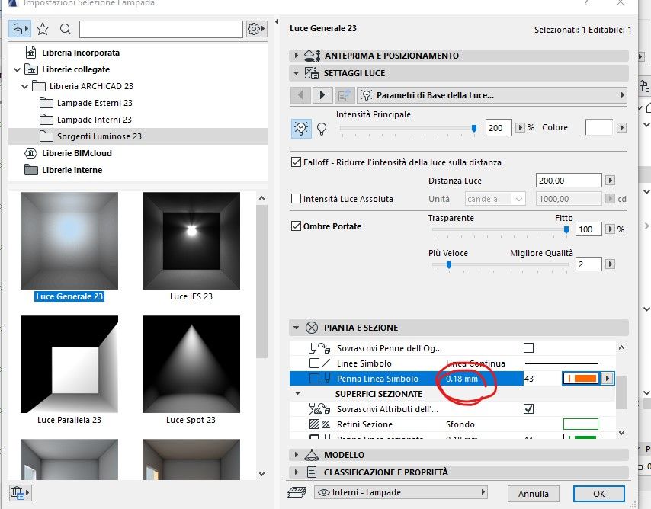The width and height of the screenshot is (651, 509).
Task: Click the Settaggi Luce panel icon
Action: (x=312, y=72)
